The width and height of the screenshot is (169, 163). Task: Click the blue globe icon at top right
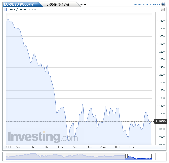tap(163, 4)
